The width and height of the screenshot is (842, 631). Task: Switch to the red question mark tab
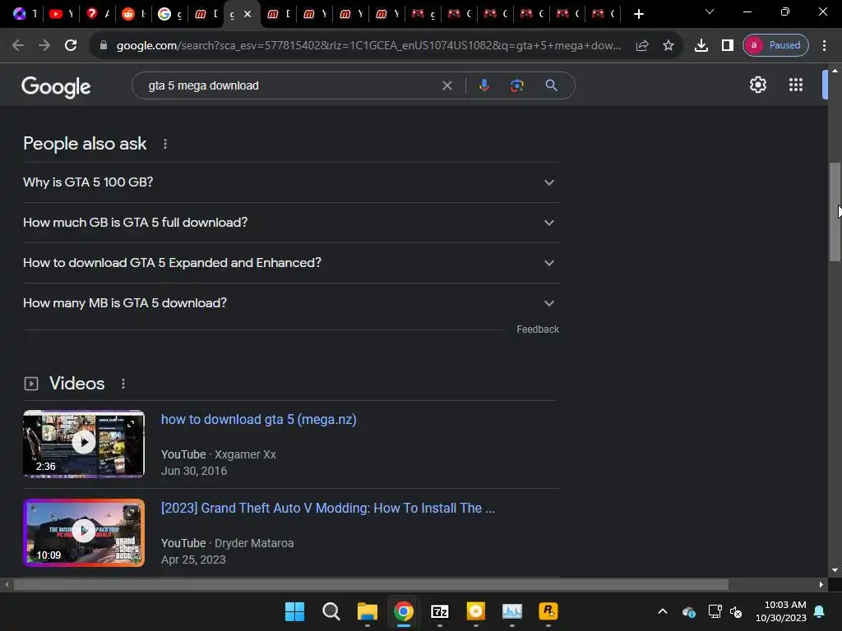[97, 14]
